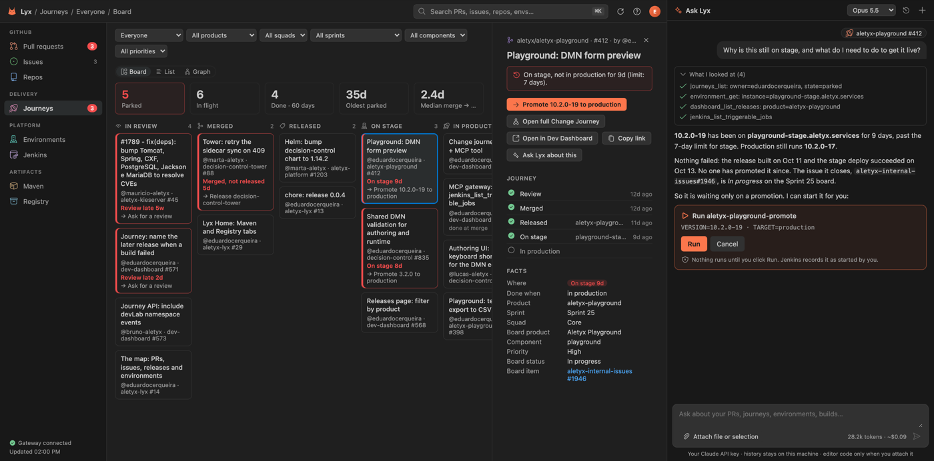
Task: Click Ask Lyx about this button
Action: click(544, 155)
